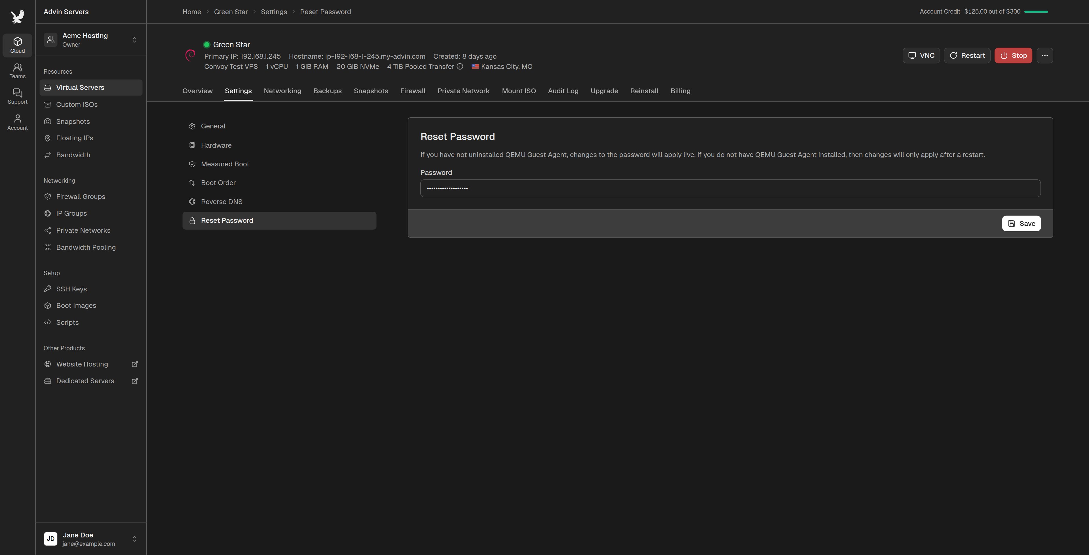Image resolution: width=1089 pixels, height=555 pixels.
Task: Click the Advin eagle logo
Action: pyautogui.click(x=17, y=17)
